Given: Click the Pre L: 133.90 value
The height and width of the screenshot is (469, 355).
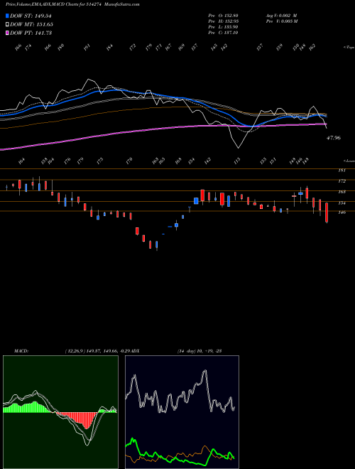Looking at the screenshot, I should [223, 27].
